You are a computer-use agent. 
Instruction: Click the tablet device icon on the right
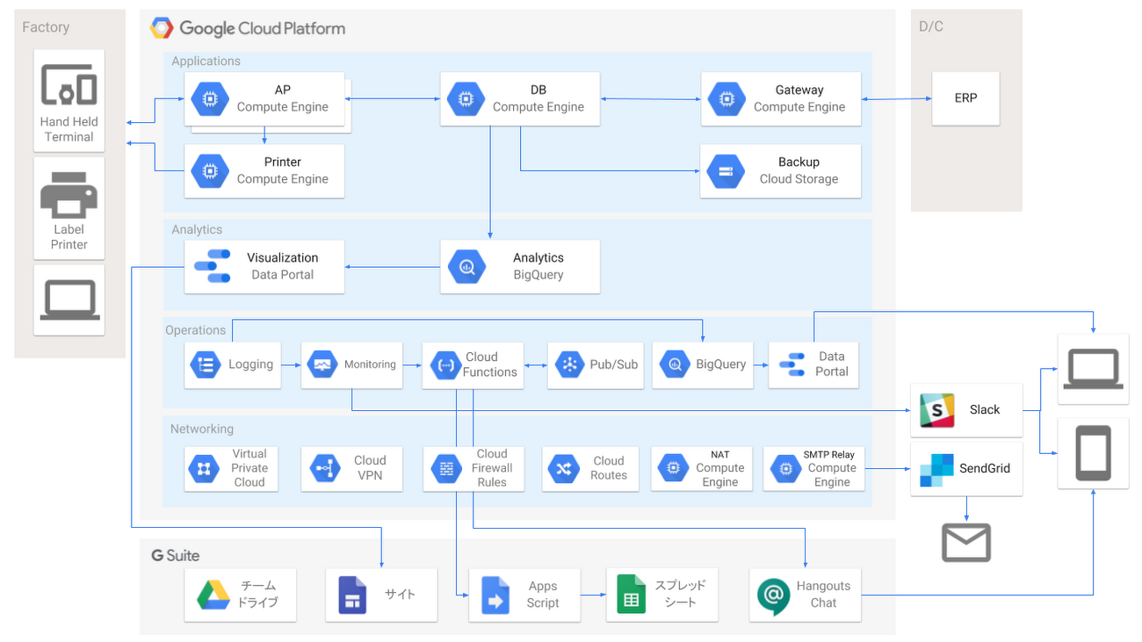(1093, 453)
